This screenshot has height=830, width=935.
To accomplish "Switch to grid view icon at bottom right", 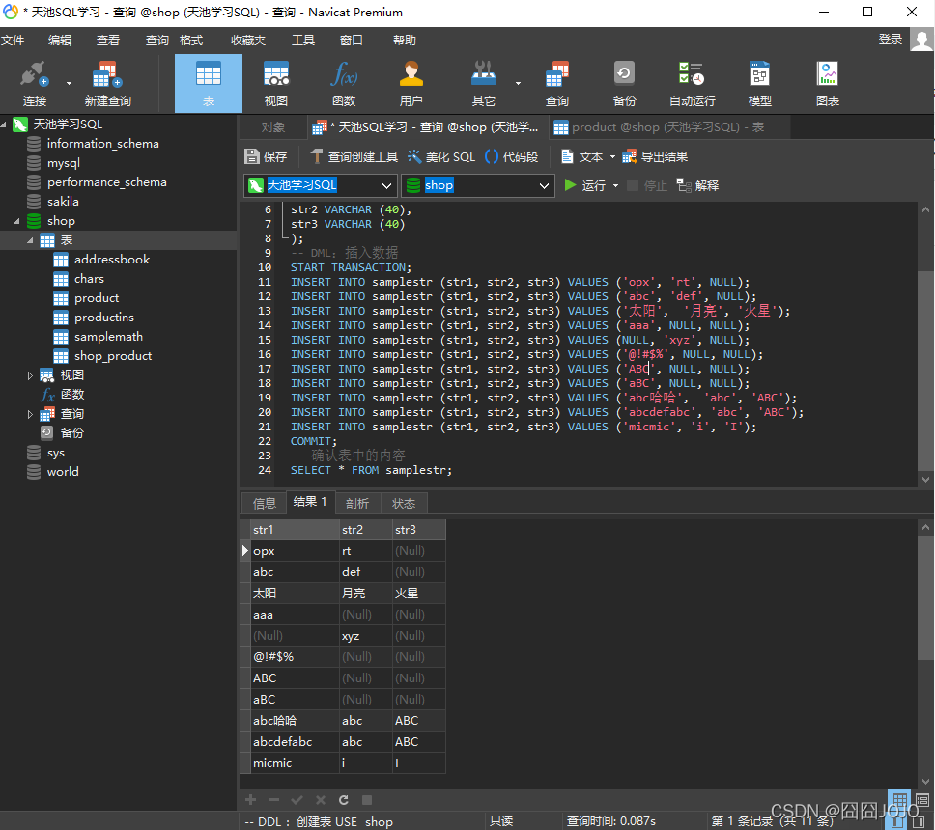I will click(x=899, y=801).
